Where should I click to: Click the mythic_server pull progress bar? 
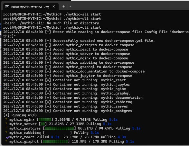click(43, 124)
